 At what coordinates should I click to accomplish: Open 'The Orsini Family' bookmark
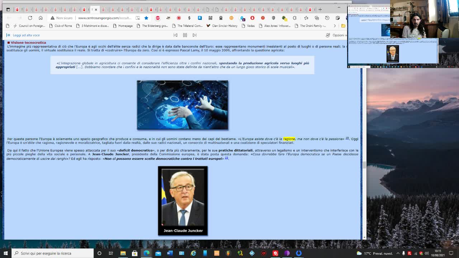(x=310, y=26)
